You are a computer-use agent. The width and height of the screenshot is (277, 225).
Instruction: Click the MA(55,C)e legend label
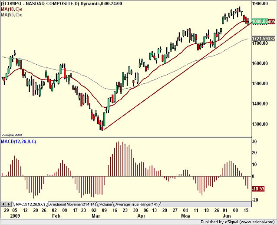[11, 15]
